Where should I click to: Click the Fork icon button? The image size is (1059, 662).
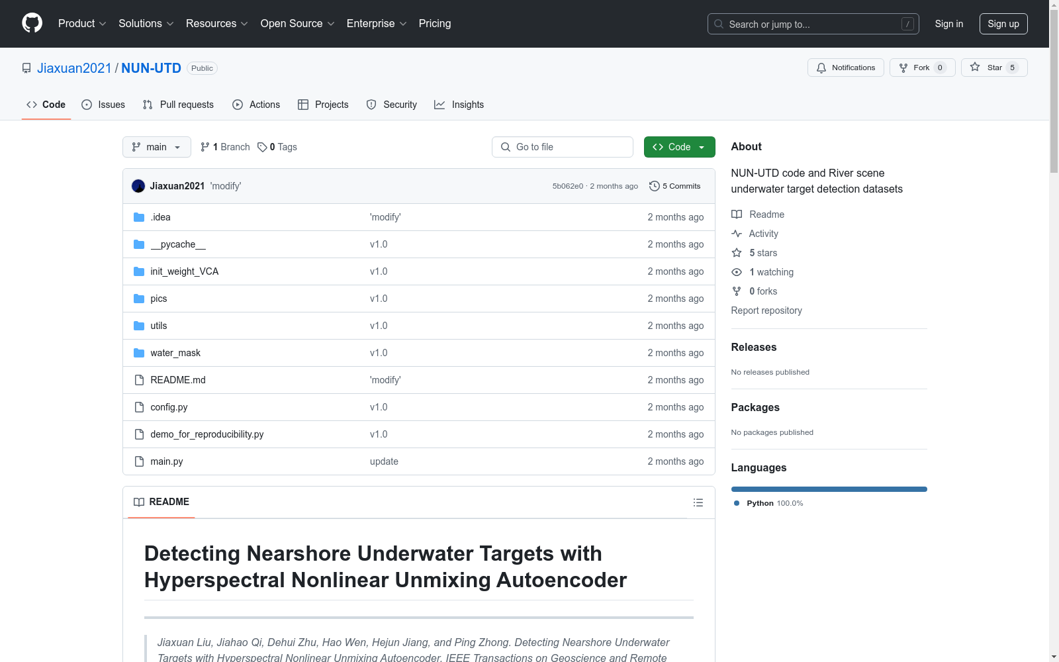(x=903, y=68)
